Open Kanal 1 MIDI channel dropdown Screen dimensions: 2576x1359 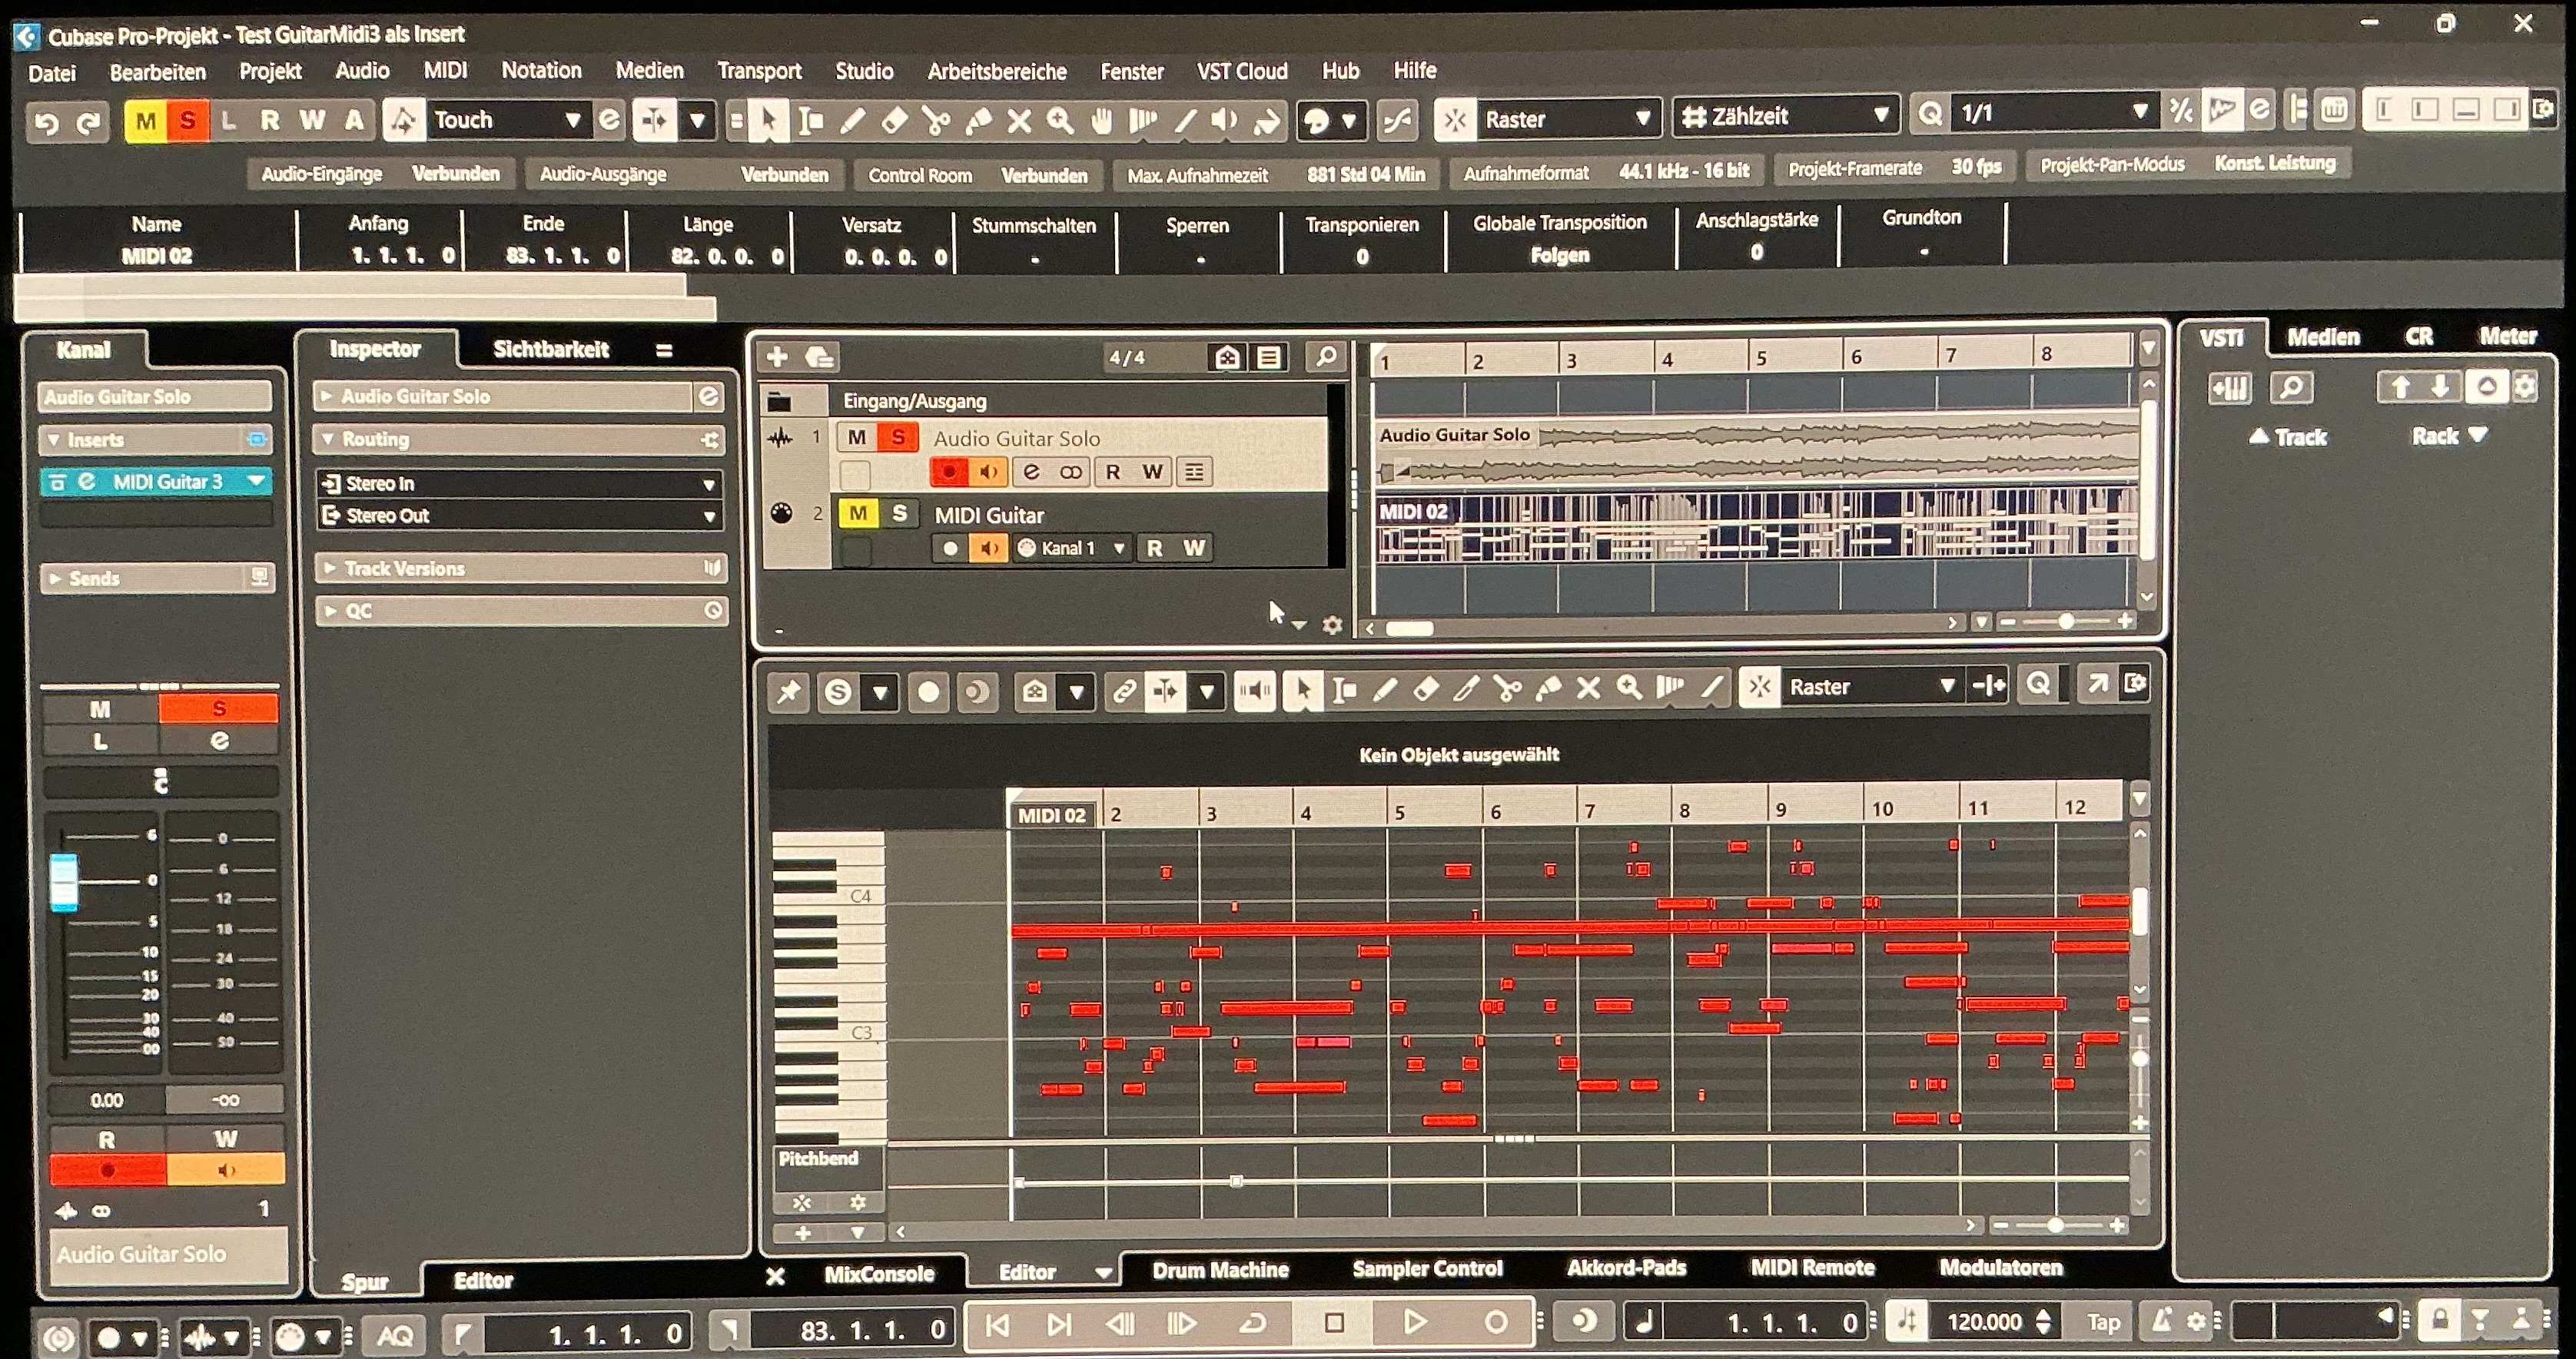coord(1072,548)
